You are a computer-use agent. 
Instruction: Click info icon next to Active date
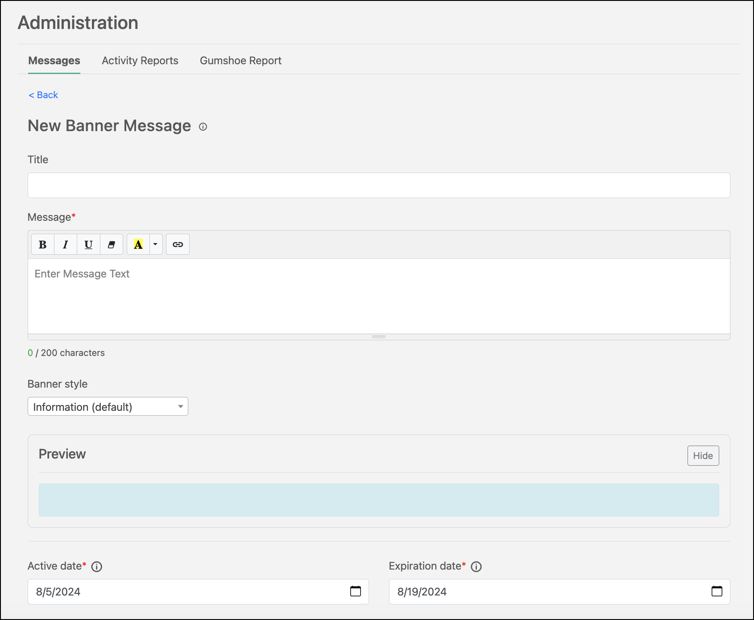97,566
